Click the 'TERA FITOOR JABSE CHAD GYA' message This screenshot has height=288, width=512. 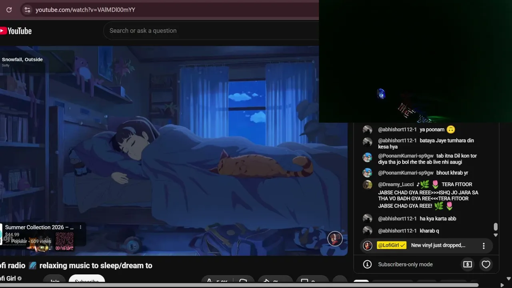point(428,196)
